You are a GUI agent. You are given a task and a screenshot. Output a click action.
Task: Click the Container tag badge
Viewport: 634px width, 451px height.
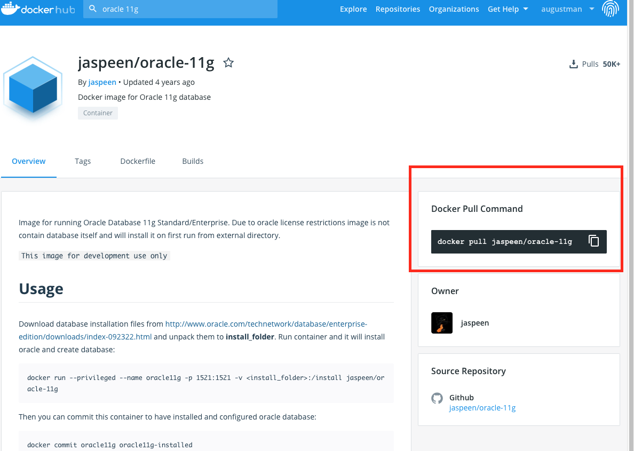point(98,113)
